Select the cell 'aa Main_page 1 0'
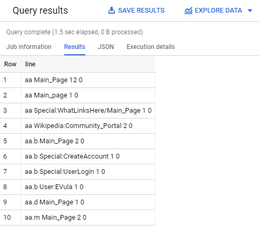Screen dimensions: 259x226 [x=88, y=95]
